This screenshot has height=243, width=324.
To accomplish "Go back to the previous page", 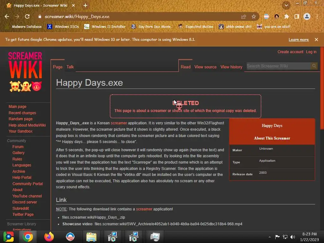I will pos(7,16).
